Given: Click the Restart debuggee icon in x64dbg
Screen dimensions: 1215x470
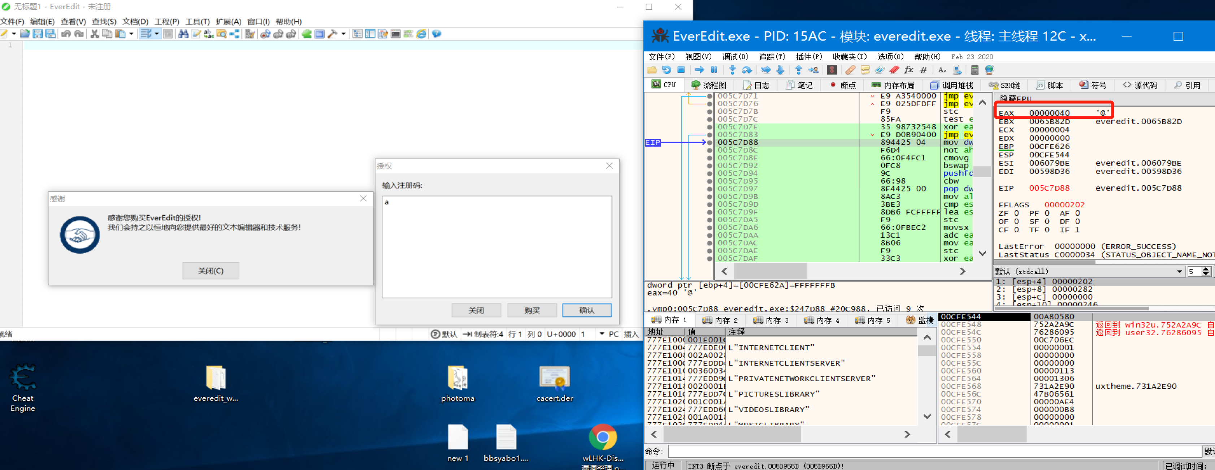Looking at the screenshot, I should 666,70.
